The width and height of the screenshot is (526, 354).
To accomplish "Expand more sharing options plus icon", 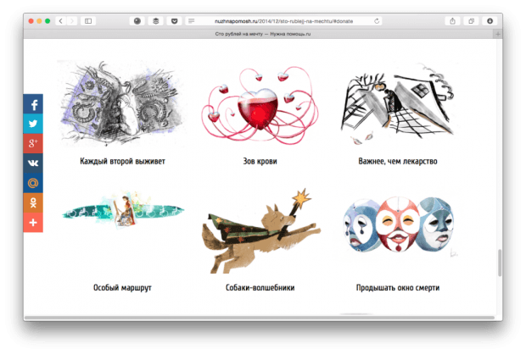I will 33,223.
